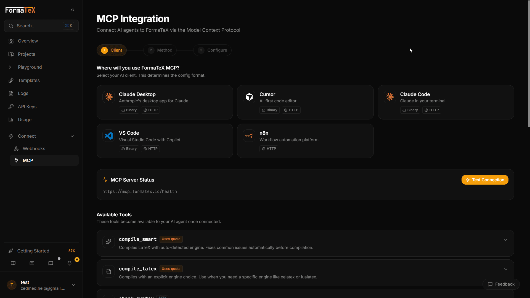530x298 pixels.
Task: Focus the Search field
Action: (x=41, y=26)
